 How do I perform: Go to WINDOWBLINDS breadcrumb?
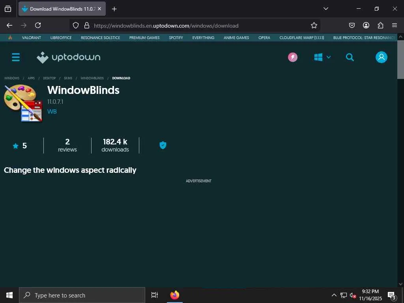pos(92,78)
